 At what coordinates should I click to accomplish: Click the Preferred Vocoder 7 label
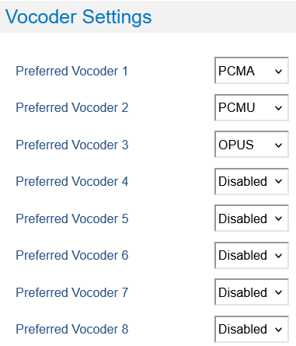coord(72,292)
